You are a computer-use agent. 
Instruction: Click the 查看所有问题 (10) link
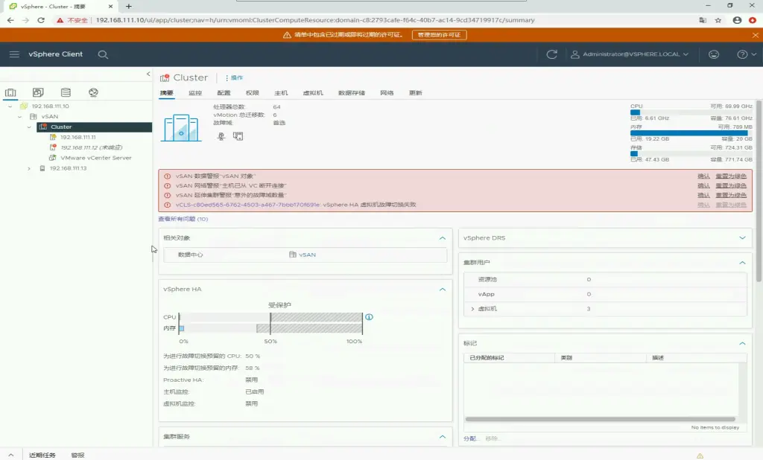tap(183, 220)
